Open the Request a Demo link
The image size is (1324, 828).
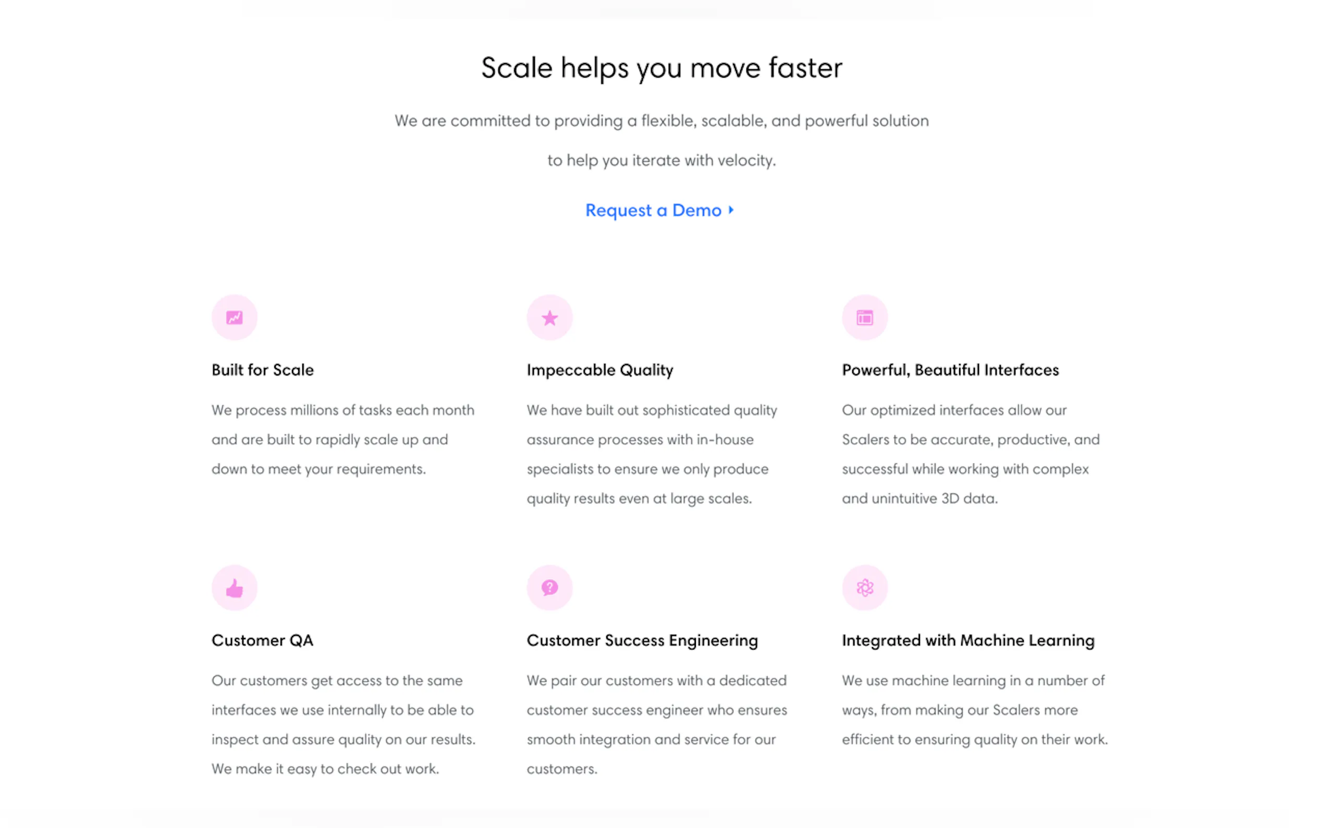(654, 210)
